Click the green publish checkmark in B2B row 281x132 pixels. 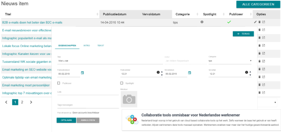(x=229, y=22)
